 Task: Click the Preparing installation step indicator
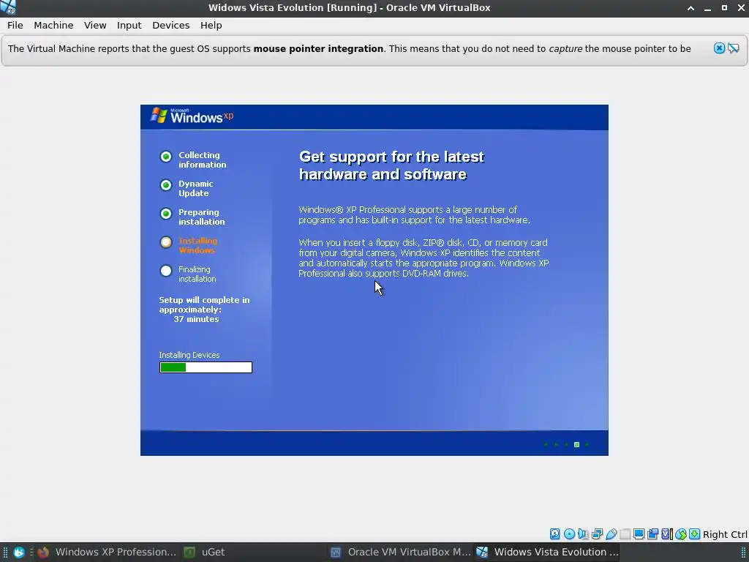(x=166, y=214)
